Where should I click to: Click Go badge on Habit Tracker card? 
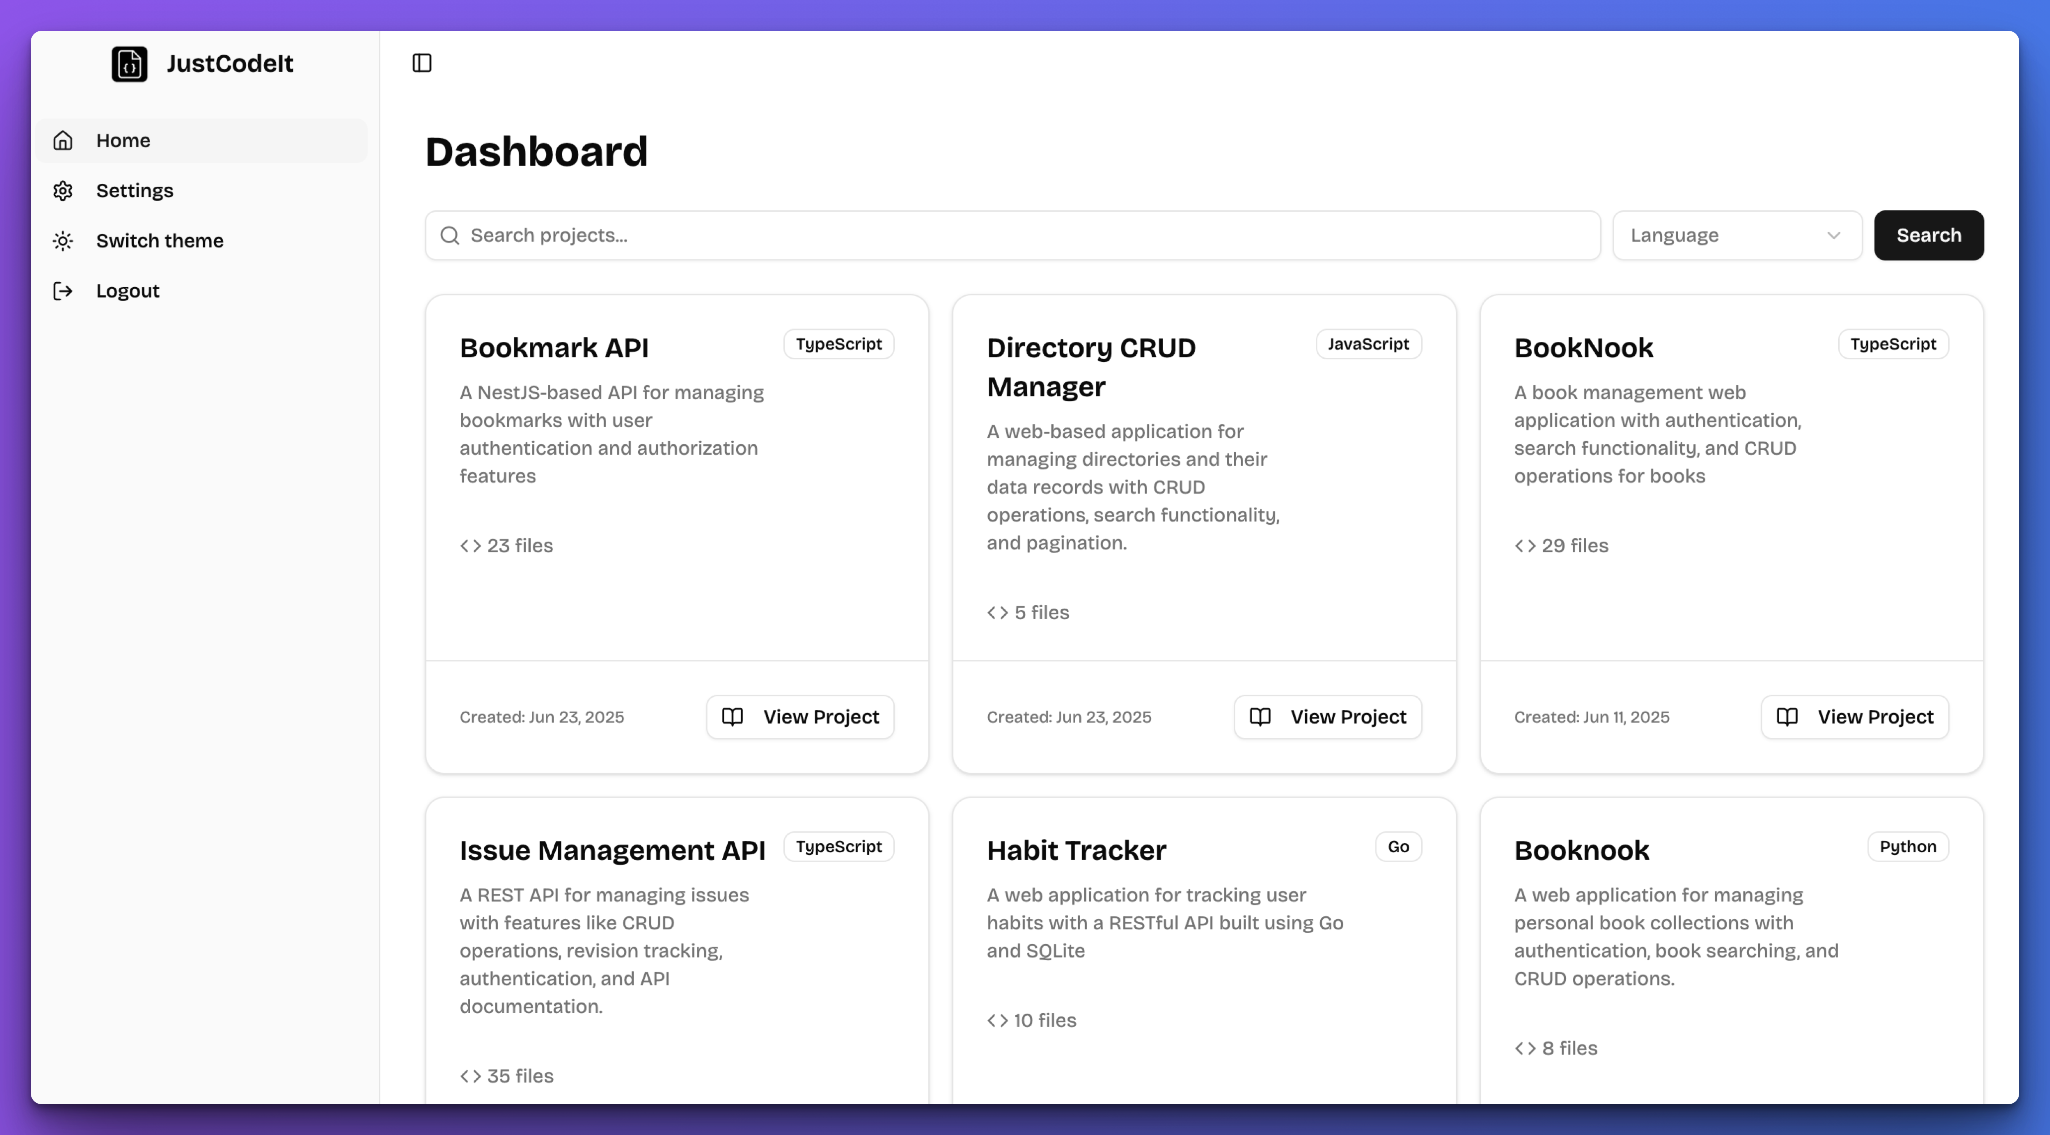pos(1398,847)
